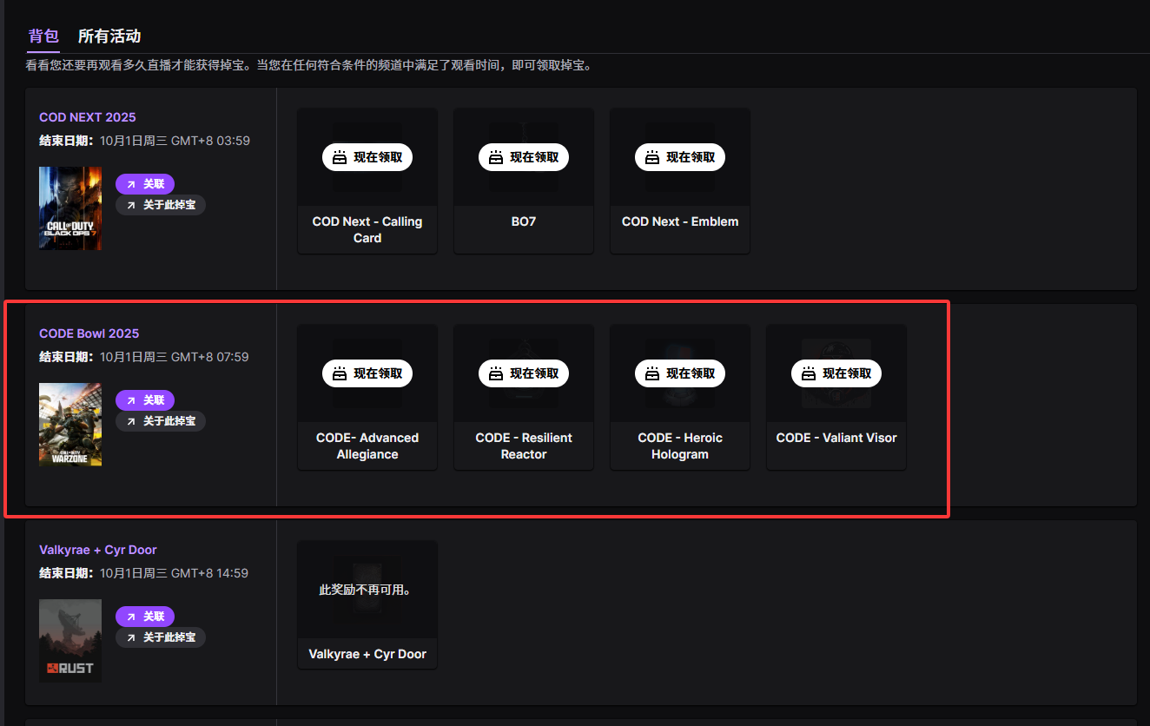This screenshot has height=726, width=1150.
Task: Claim the CODE - Resilient Reactor drop
Action: pyautogui.click(x=524, y=373)
